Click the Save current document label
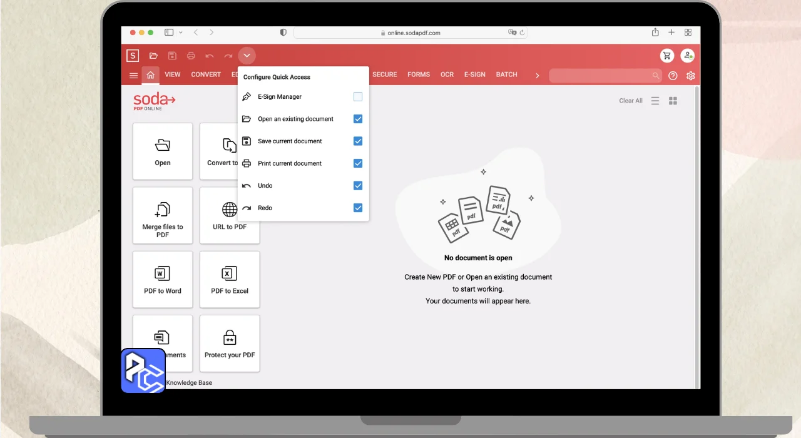This screenshot has width=801, height=438. [290, 141]
